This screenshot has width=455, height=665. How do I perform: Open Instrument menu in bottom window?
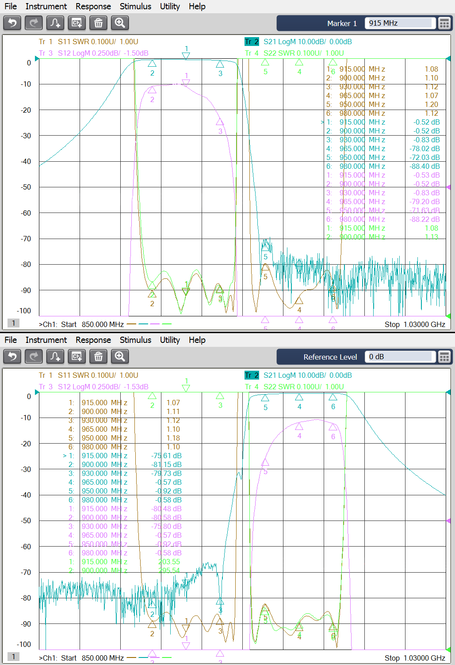46,340
